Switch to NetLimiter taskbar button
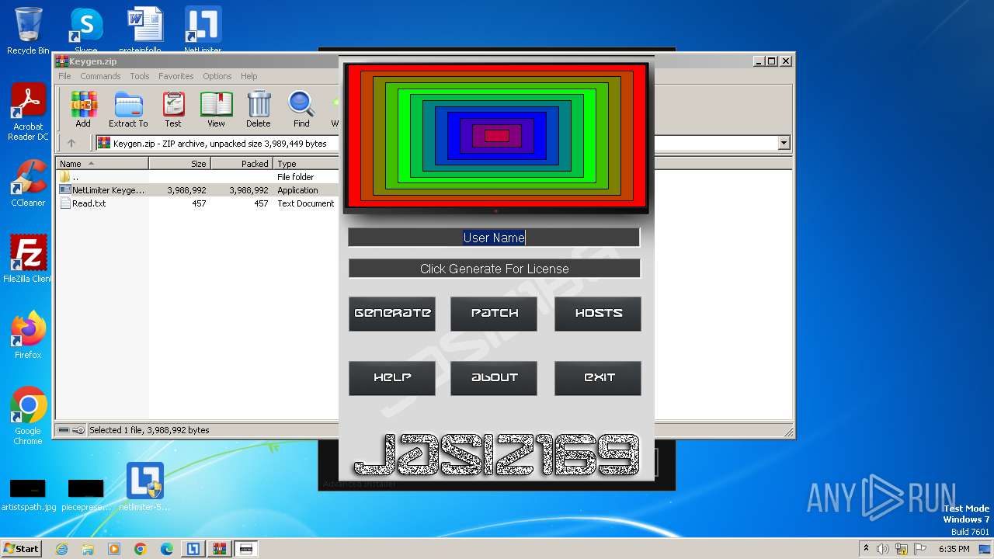994x559 pixels. 193,549
